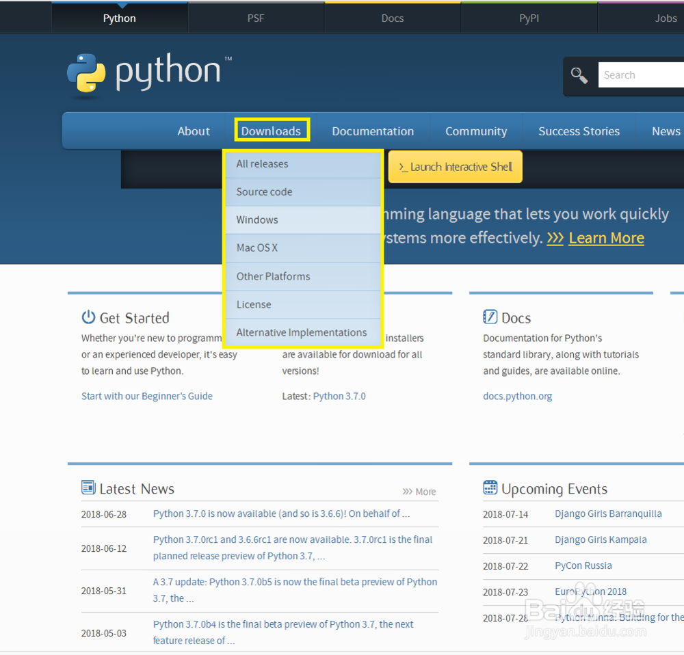Click the 2018-06-12 news date
Viewport: 684px width, 655px height.
(104, 548)
